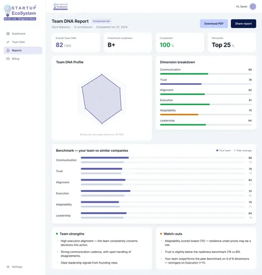Select the Team DNA pulse icon

8,42
